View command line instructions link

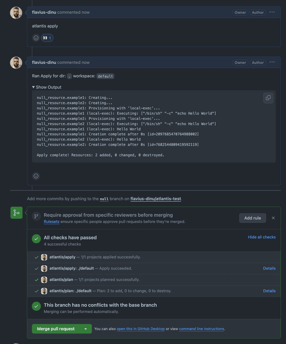202,329
